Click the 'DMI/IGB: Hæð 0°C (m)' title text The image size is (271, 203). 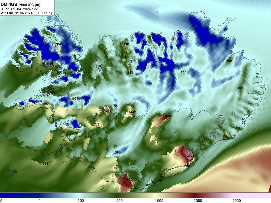coord(20,5)
